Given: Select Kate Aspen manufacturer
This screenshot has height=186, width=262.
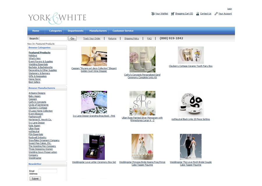Looking at the screenshot, I should [x=34, y=126].
